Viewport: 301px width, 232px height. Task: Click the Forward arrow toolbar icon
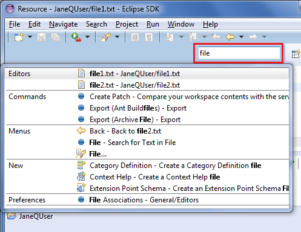click(x=253, y=37)
